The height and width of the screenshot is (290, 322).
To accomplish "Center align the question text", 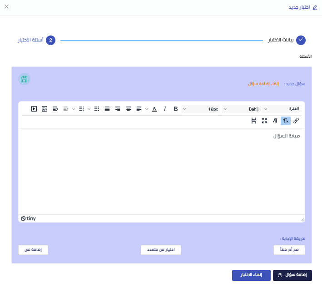I will [x=129, y=109].
